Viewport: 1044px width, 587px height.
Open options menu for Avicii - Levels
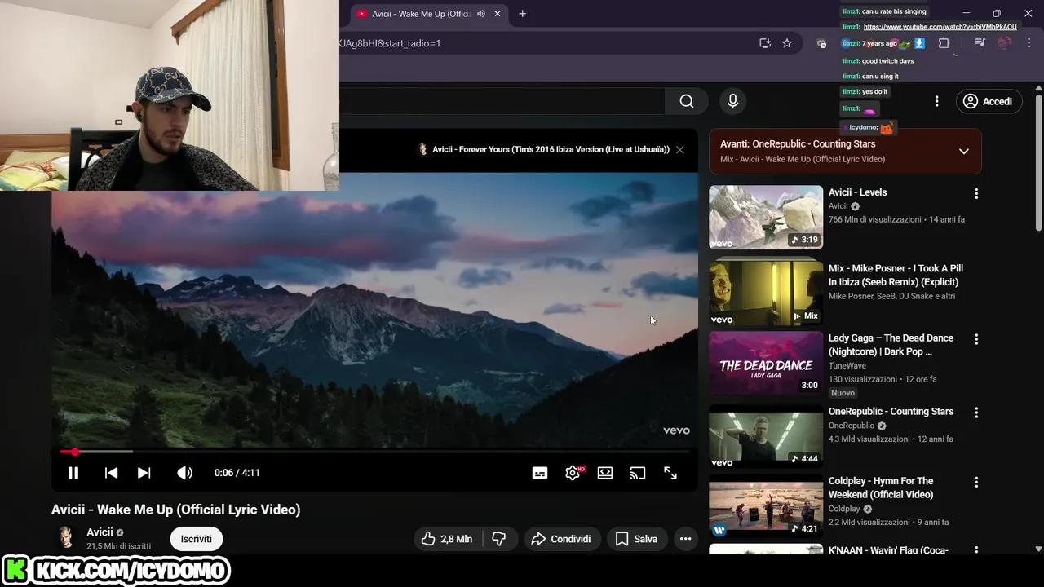(x=976, y=194)
